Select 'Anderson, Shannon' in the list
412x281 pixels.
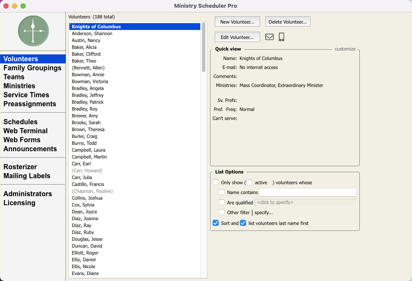pos(135,33)
